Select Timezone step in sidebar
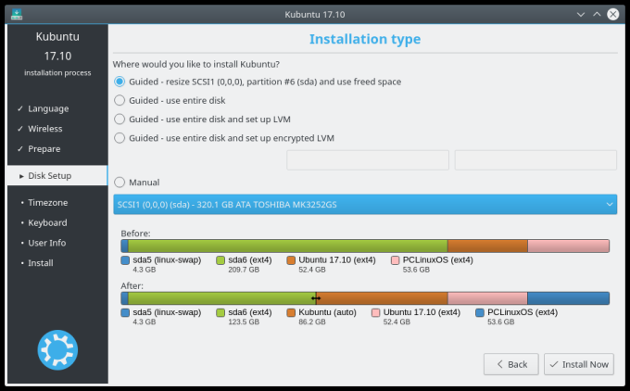The height and width of the screenshot is (391, 630). click(47, 202)
